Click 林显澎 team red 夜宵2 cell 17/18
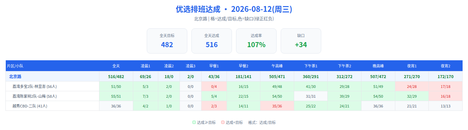This screenshot has height=130, width=468. click(445, 86)
